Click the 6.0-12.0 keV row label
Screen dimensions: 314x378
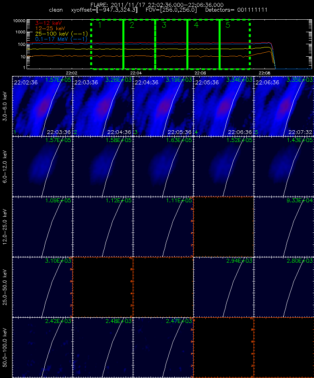pyautogui.click(x=5, y=166)
